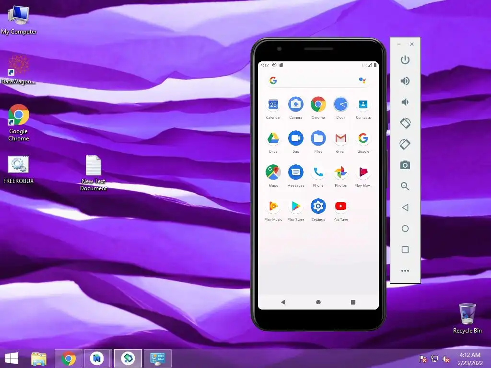Tap the Google Assistant icon in the search bar
This screenshot has width=491, height=368.
[x=362, y=80]
